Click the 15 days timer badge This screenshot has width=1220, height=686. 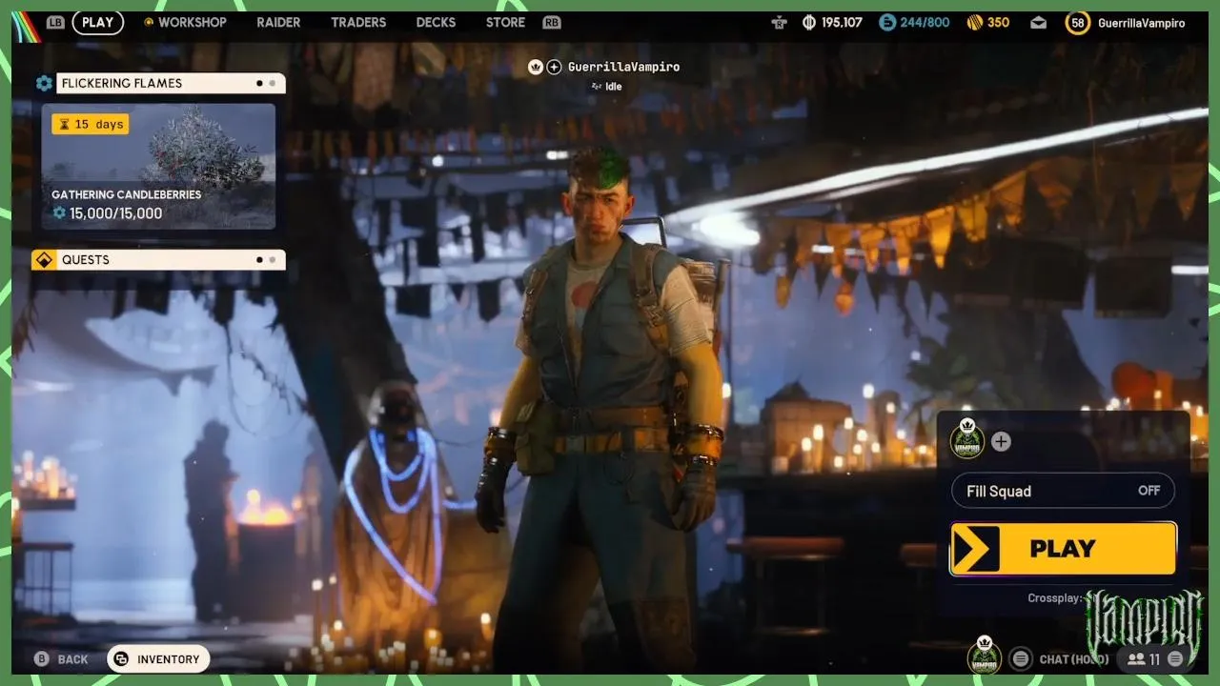[x=90, y=124]
